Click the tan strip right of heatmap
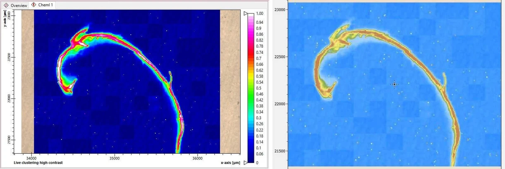 230,82
